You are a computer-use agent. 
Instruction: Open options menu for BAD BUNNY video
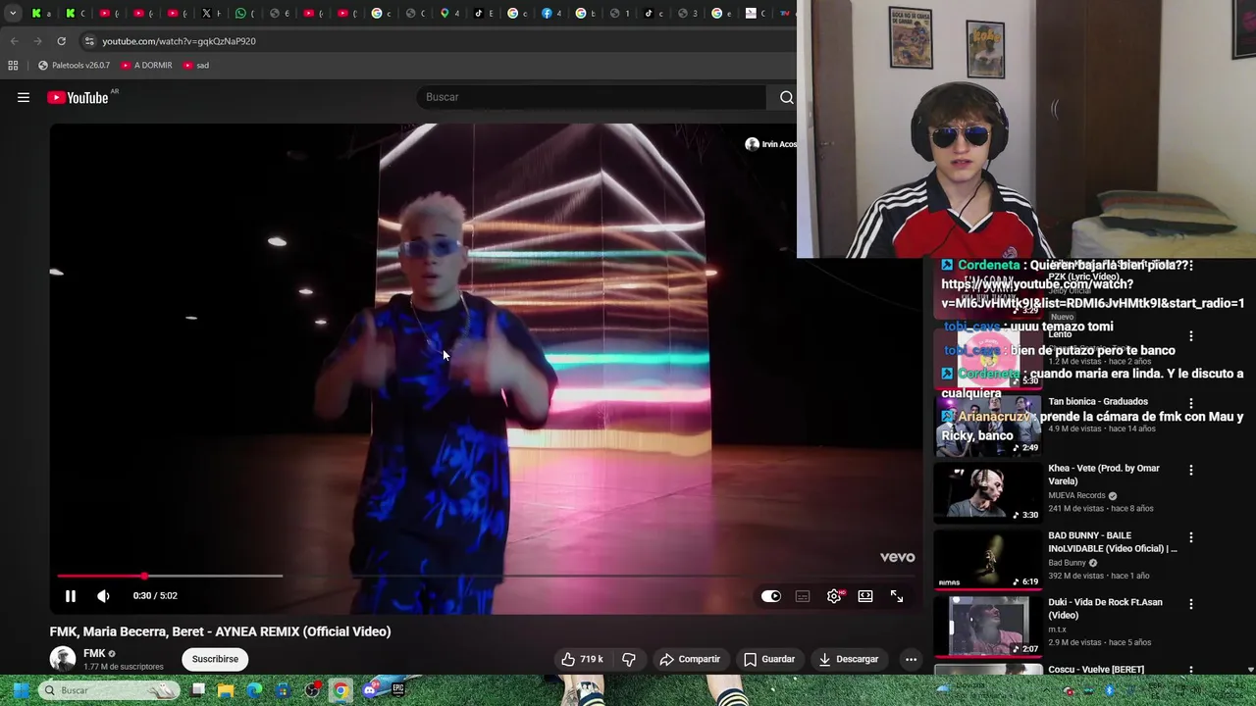1191,537
